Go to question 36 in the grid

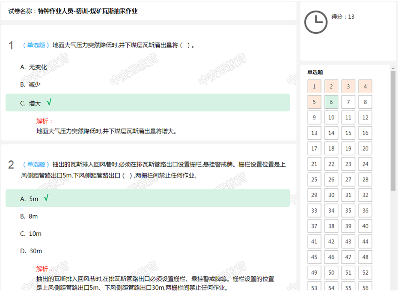click(365, 210)
